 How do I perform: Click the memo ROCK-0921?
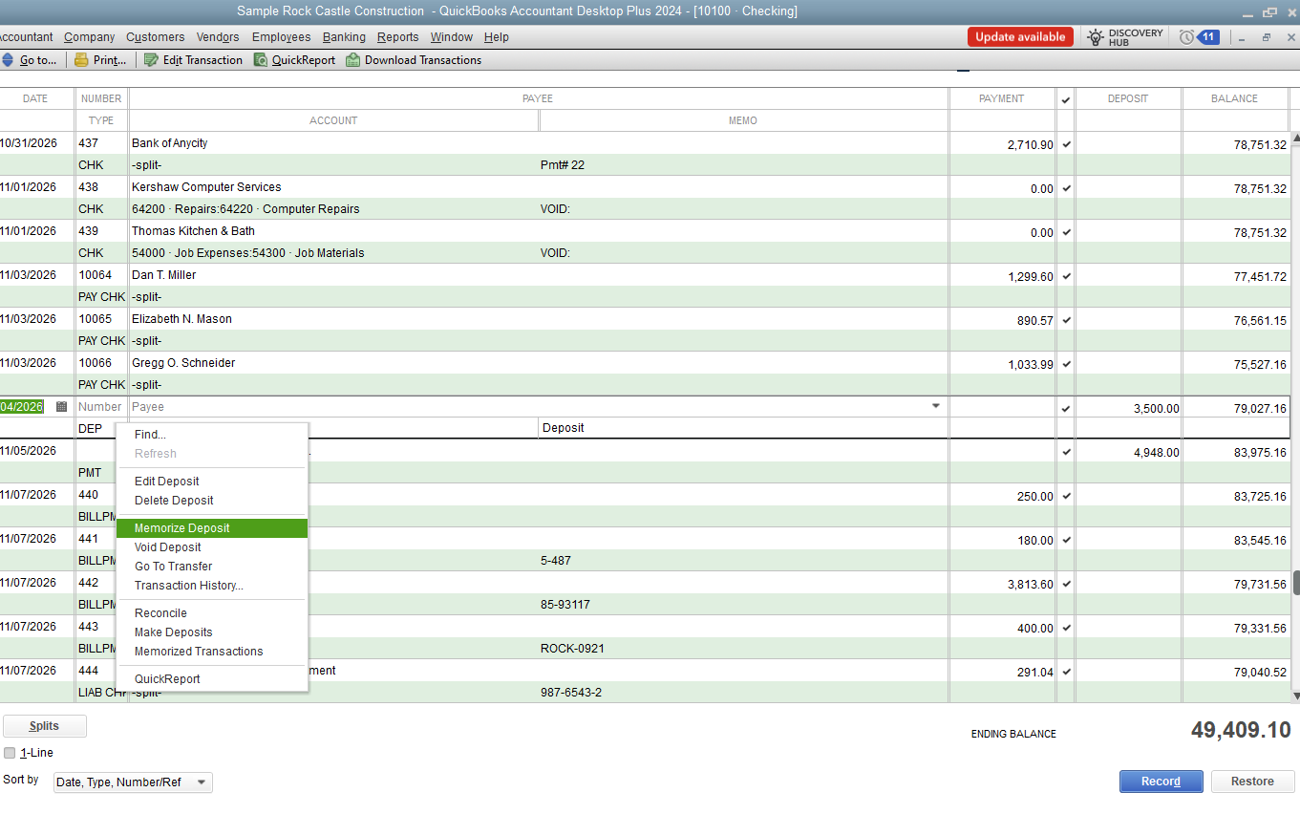[572, 649]
